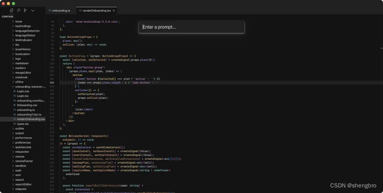The image size is (383, 193).
Task: Expand the localization folder chevron
Action: (13, 54)
